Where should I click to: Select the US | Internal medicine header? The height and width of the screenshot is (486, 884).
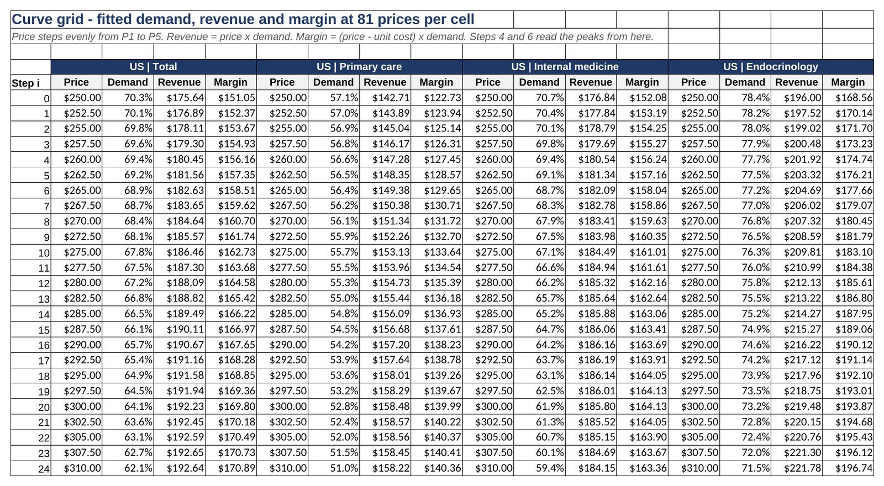click(565, 67)
